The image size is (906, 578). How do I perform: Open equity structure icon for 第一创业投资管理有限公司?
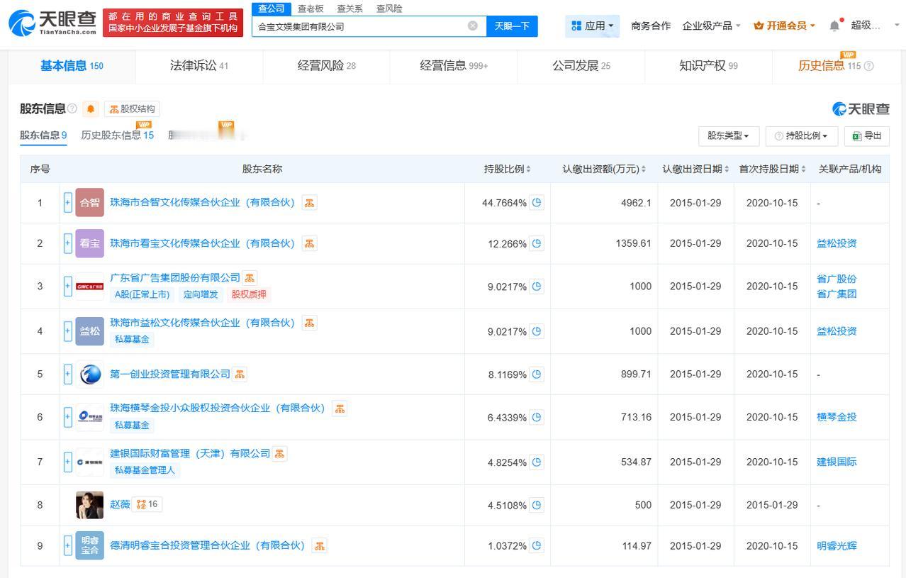pos(240,374)
